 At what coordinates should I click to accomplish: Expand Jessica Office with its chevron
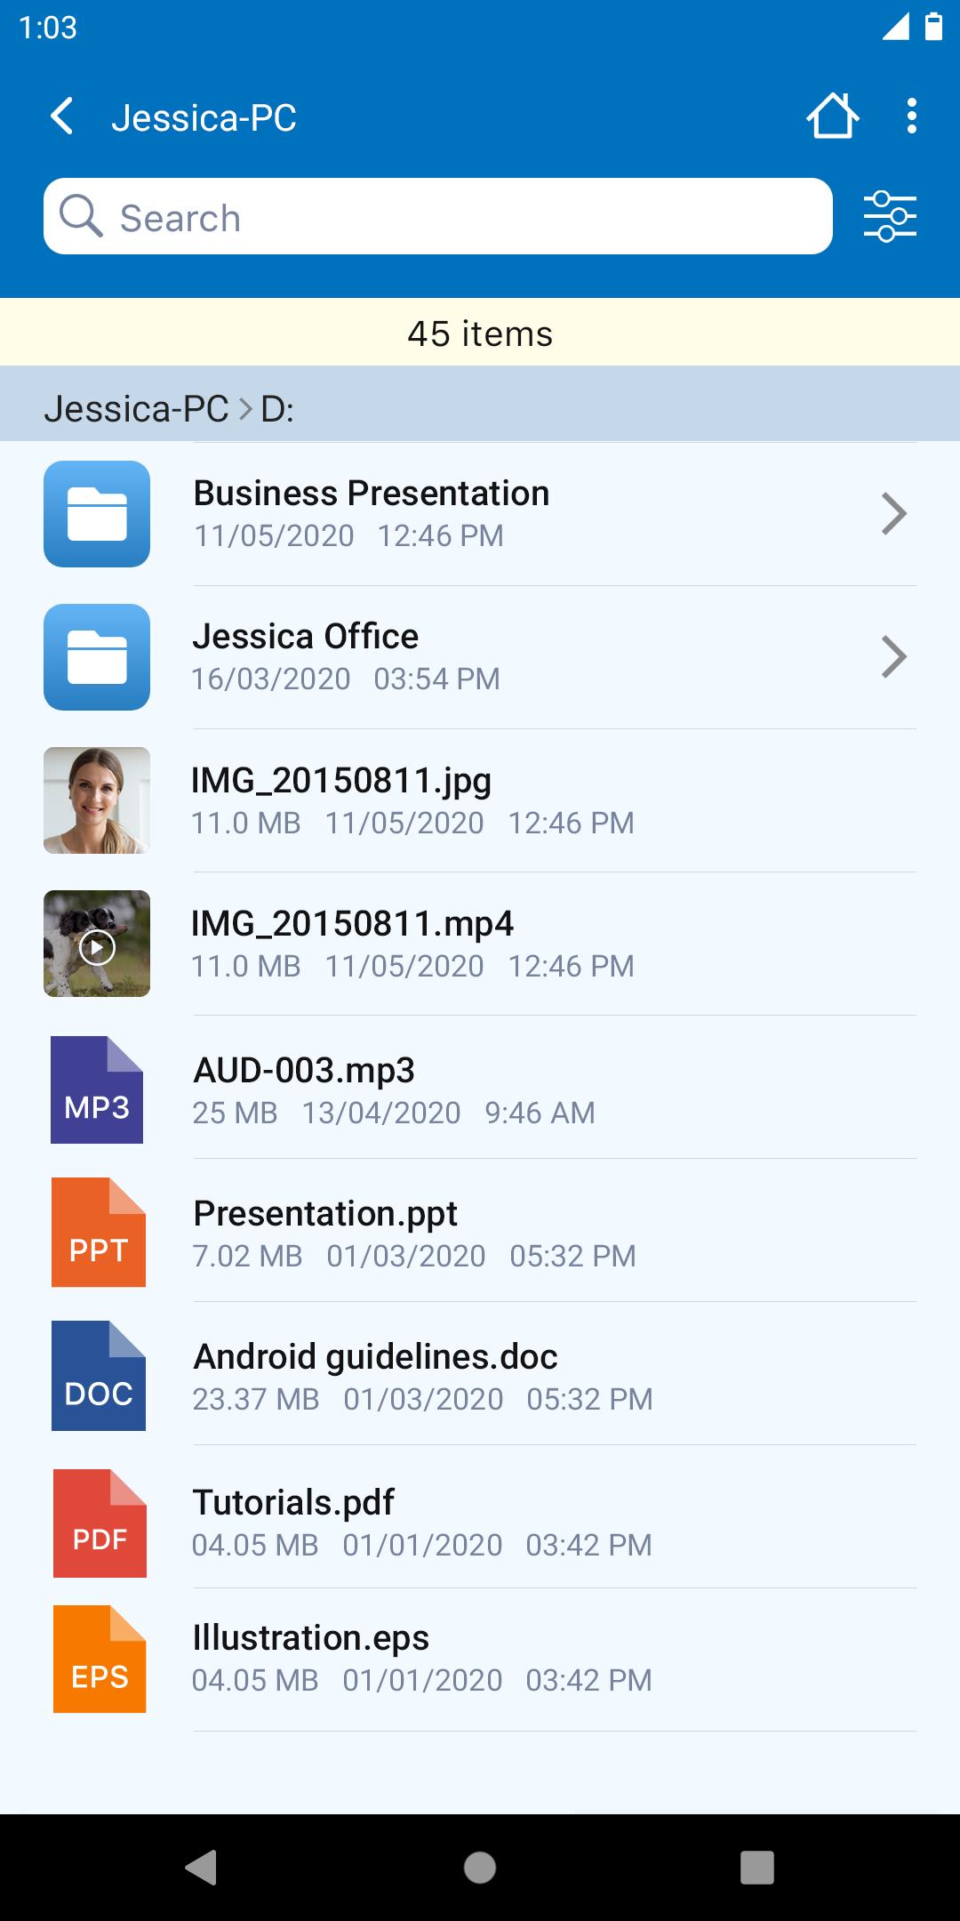pos(893,656)
